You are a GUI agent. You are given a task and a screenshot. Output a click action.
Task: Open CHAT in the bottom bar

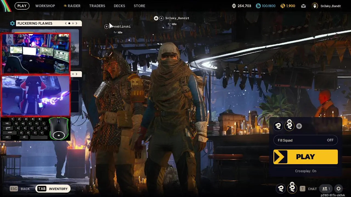[312, 189]
